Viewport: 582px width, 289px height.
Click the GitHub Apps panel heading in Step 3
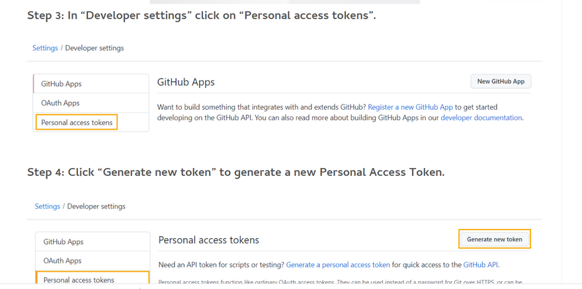(186, 82)
